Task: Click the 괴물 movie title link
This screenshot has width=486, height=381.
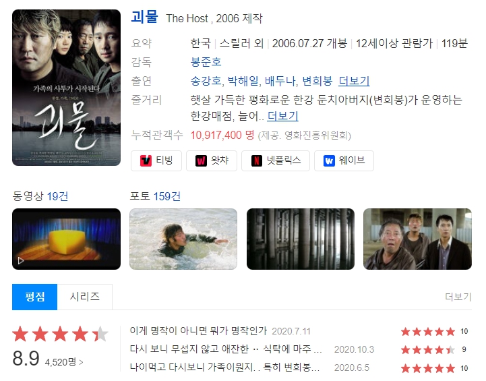Action: [x=144, y=17]
